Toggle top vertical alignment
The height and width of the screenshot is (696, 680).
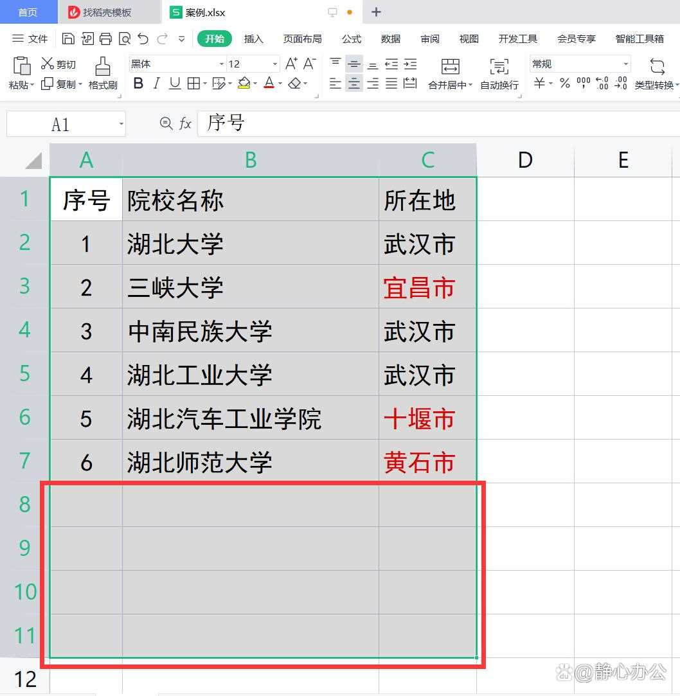(x=336, y=62)
